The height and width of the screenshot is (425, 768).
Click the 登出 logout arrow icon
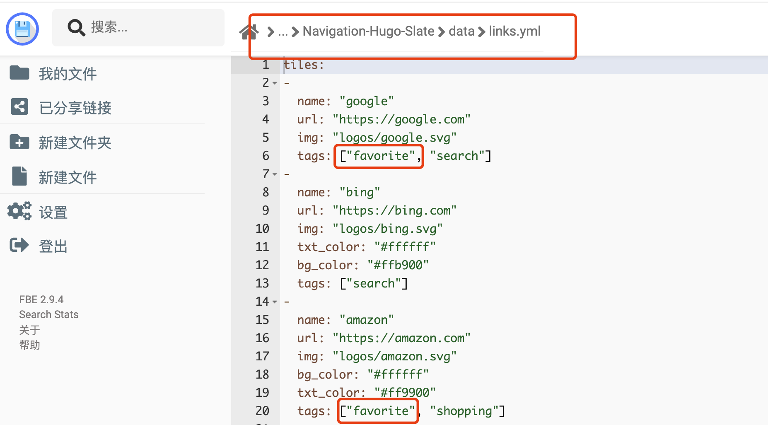point(19,245)
